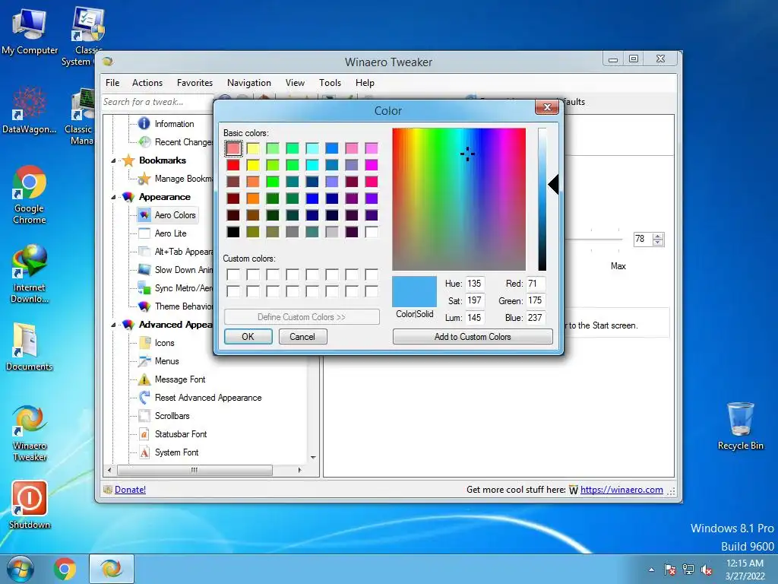
Task: Open Winaero Tweaker desktop shortcut
Action: click(x=29, y=433)
